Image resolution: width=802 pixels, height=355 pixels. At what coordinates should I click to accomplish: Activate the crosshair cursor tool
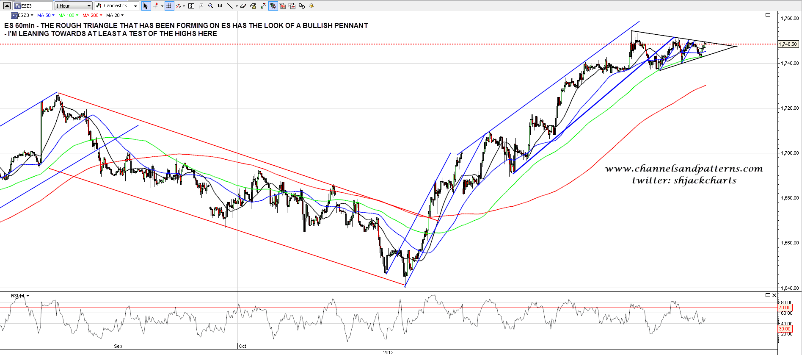tap(156, 6)
